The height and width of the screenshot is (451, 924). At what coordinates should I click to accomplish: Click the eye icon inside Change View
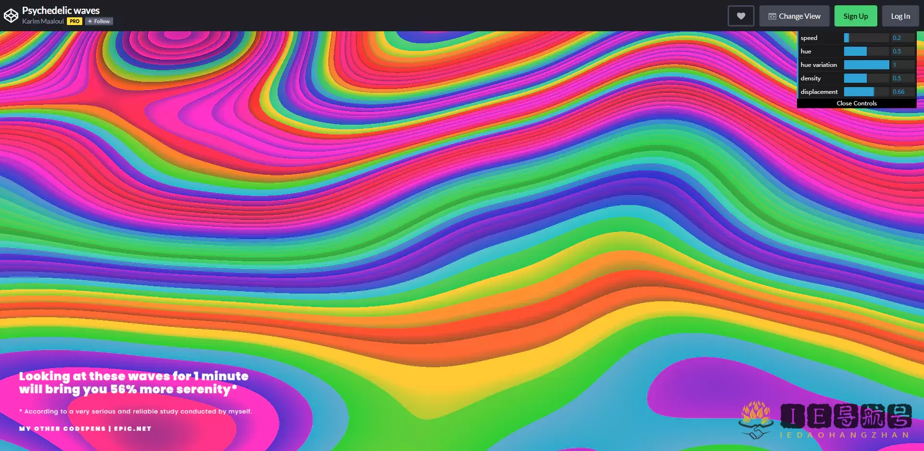click(772, 16)
